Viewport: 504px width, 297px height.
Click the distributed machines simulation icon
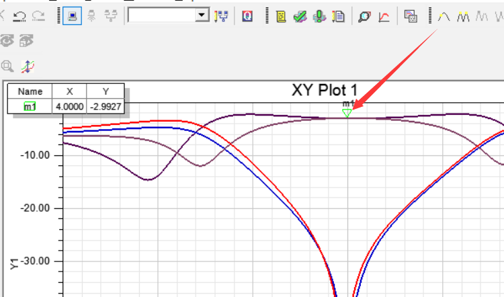[111, 15]
